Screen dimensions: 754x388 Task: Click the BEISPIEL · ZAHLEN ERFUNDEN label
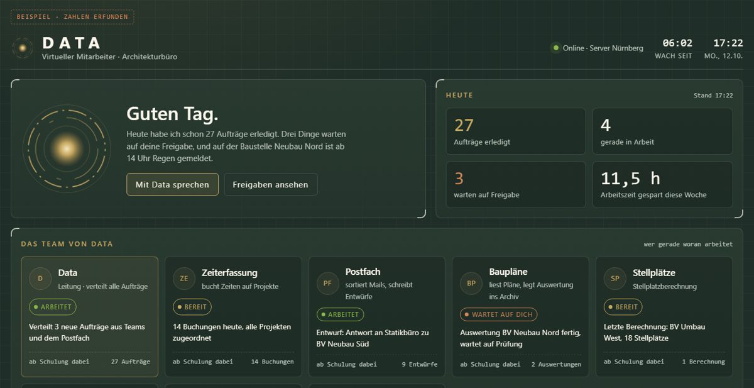click(72, 17)
